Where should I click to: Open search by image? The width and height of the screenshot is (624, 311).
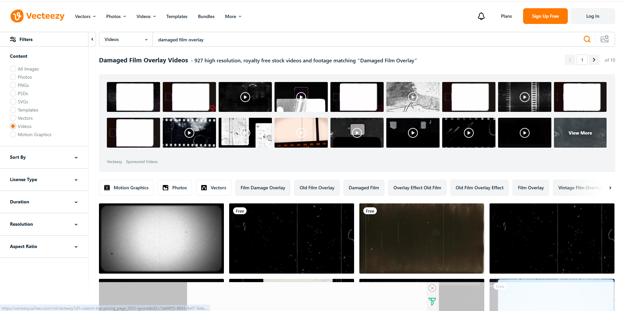[604, 39]
